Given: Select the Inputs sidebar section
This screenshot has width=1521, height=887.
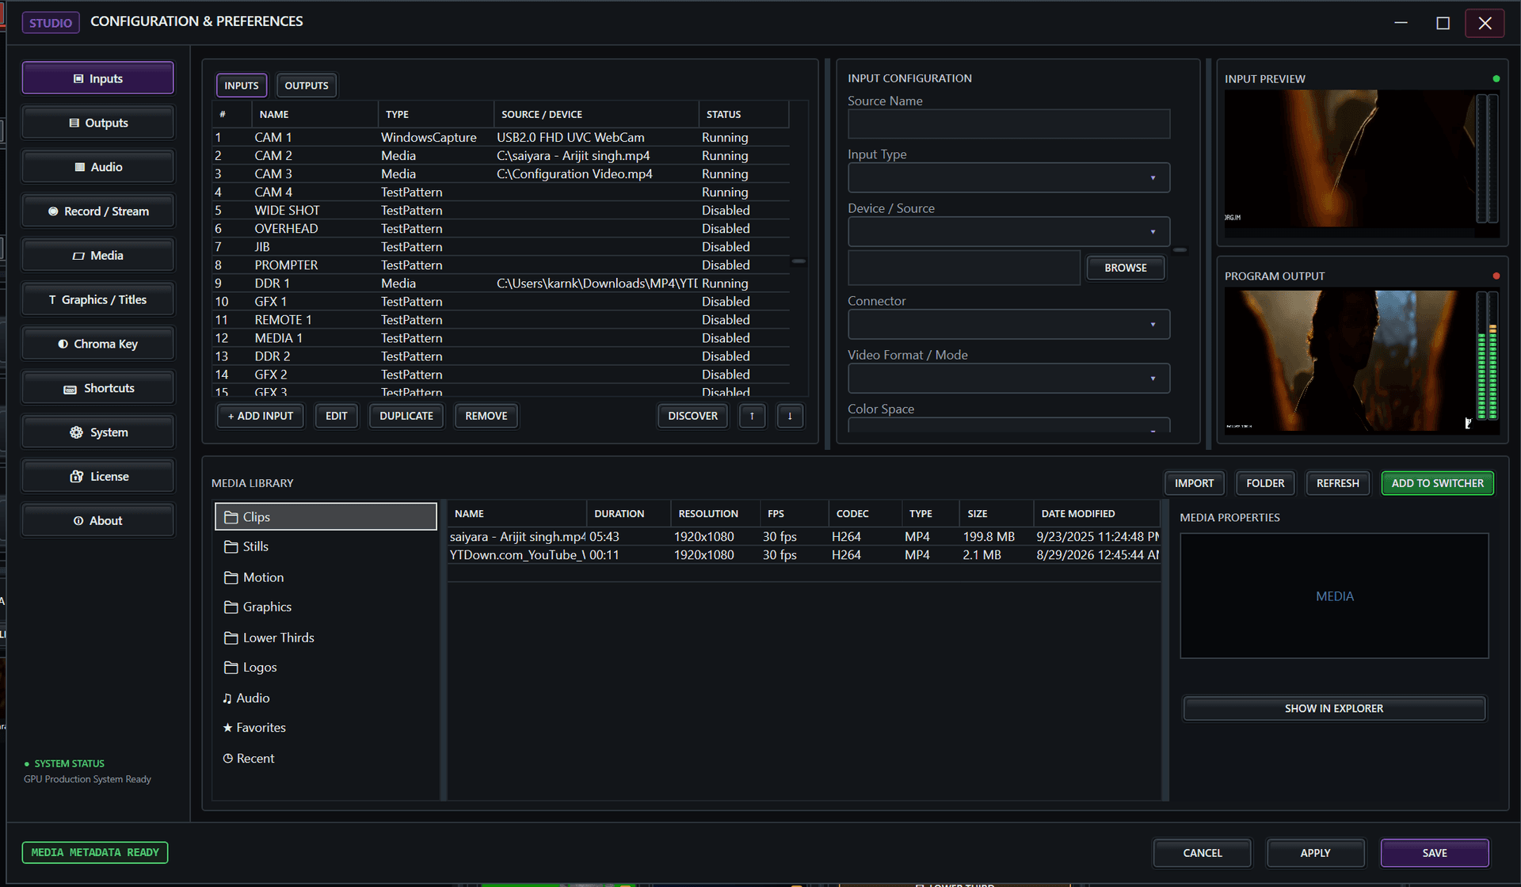Looking at the screenshot, I should click(x=97, y=78).
